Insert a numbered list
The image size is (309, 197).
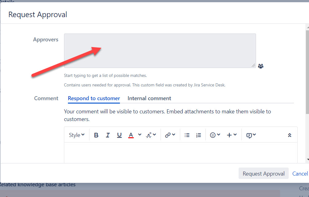198,135
